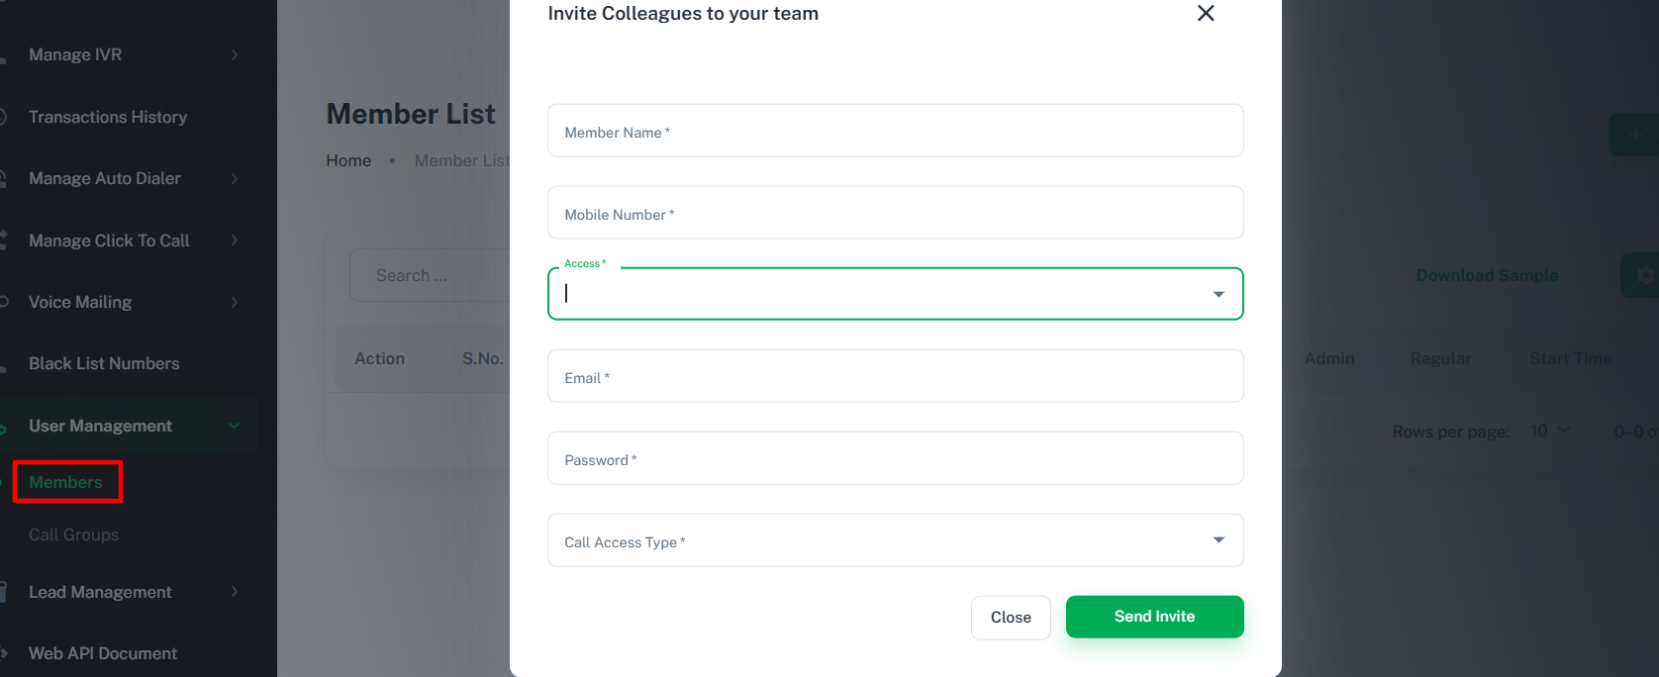Open Black List Numbers in sidebar
The image size is (1659, 677).
(104, 363)
